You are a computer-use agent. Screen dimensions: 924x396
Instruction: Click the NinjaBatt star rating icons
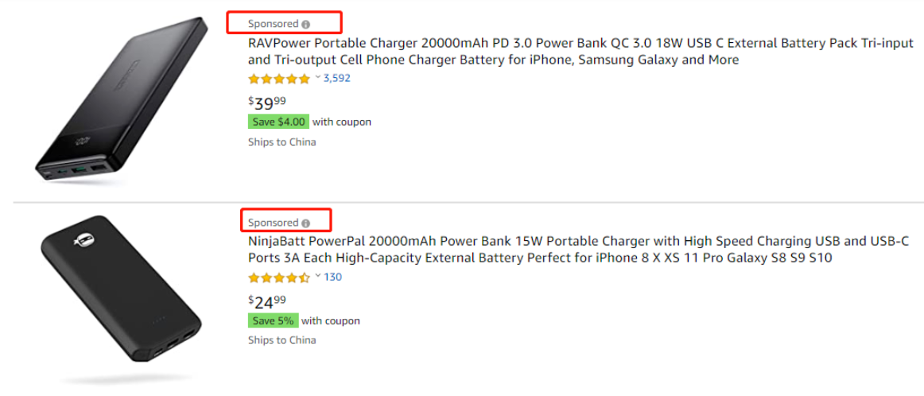279,278
